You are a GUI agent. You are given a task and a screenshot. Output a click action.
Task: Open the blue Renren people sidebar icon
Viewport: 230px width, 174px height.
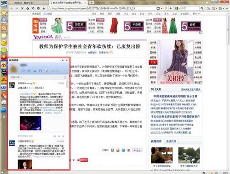pos(4,87)
